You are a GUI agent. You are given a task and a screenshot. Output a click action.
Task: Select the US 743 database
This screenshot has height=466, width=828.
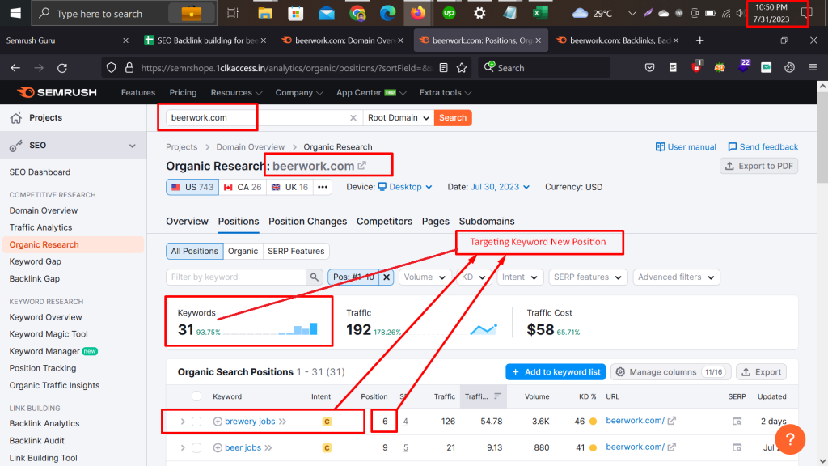point(192,187)
